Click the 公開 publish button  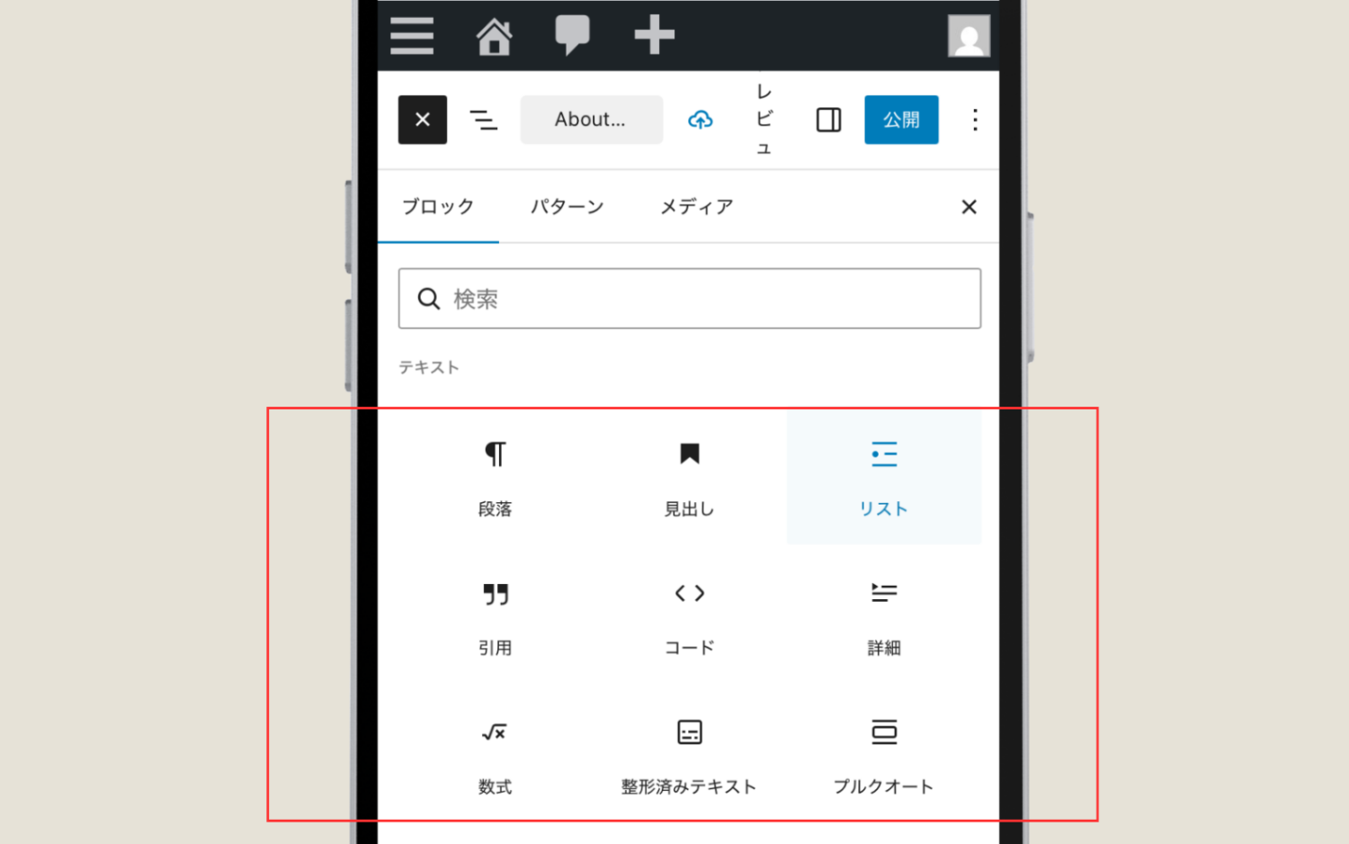(x=901, y=120)
